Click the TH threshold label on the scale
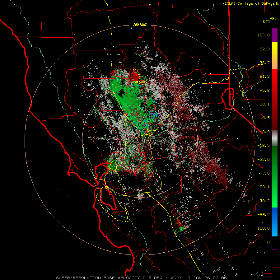The image size is (280, 280). [x=267, y=242]
